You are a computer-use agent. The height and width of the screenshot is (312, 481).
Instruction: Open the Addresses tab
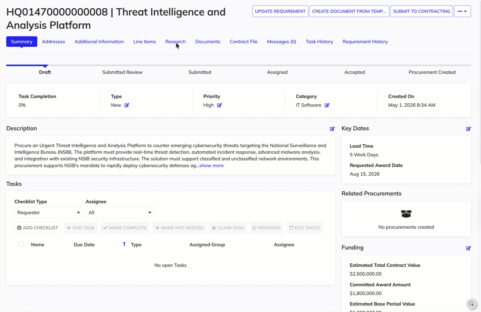(53, 42)
